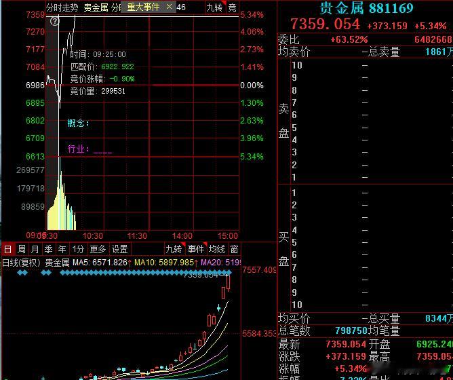Toggle 均线 moving averages
453x380 pixels.
[x=217, y=249]
